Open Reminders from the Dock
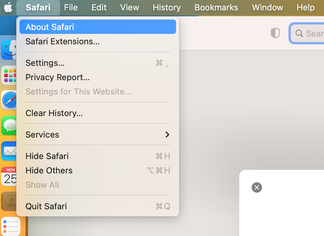The height and width of the screenshot is (236, 324). (x=11, y=226)
